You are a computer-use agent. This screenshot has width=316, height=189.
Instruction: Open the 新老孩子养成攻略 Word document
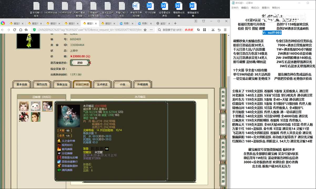(136, 9)
